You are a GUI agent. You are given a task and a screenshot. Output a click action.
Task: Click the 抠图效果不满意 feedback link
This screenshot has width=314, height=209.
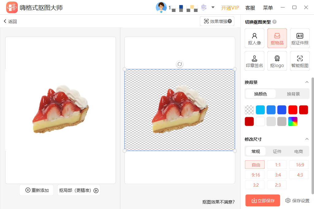pos(218,202)
